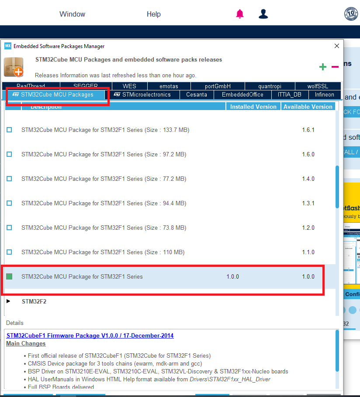Image resolution: width=360 pixels, height=397 pixels.
Task: Switch to the WES tab
Action: pyautogui.click(x=129, y=86)
